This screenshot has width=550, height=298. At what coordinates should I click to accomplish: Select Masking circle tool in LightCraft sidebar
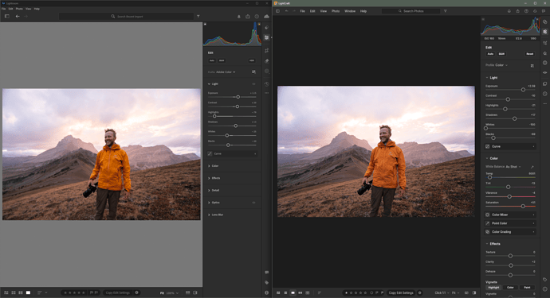click(x=544, y=63)
